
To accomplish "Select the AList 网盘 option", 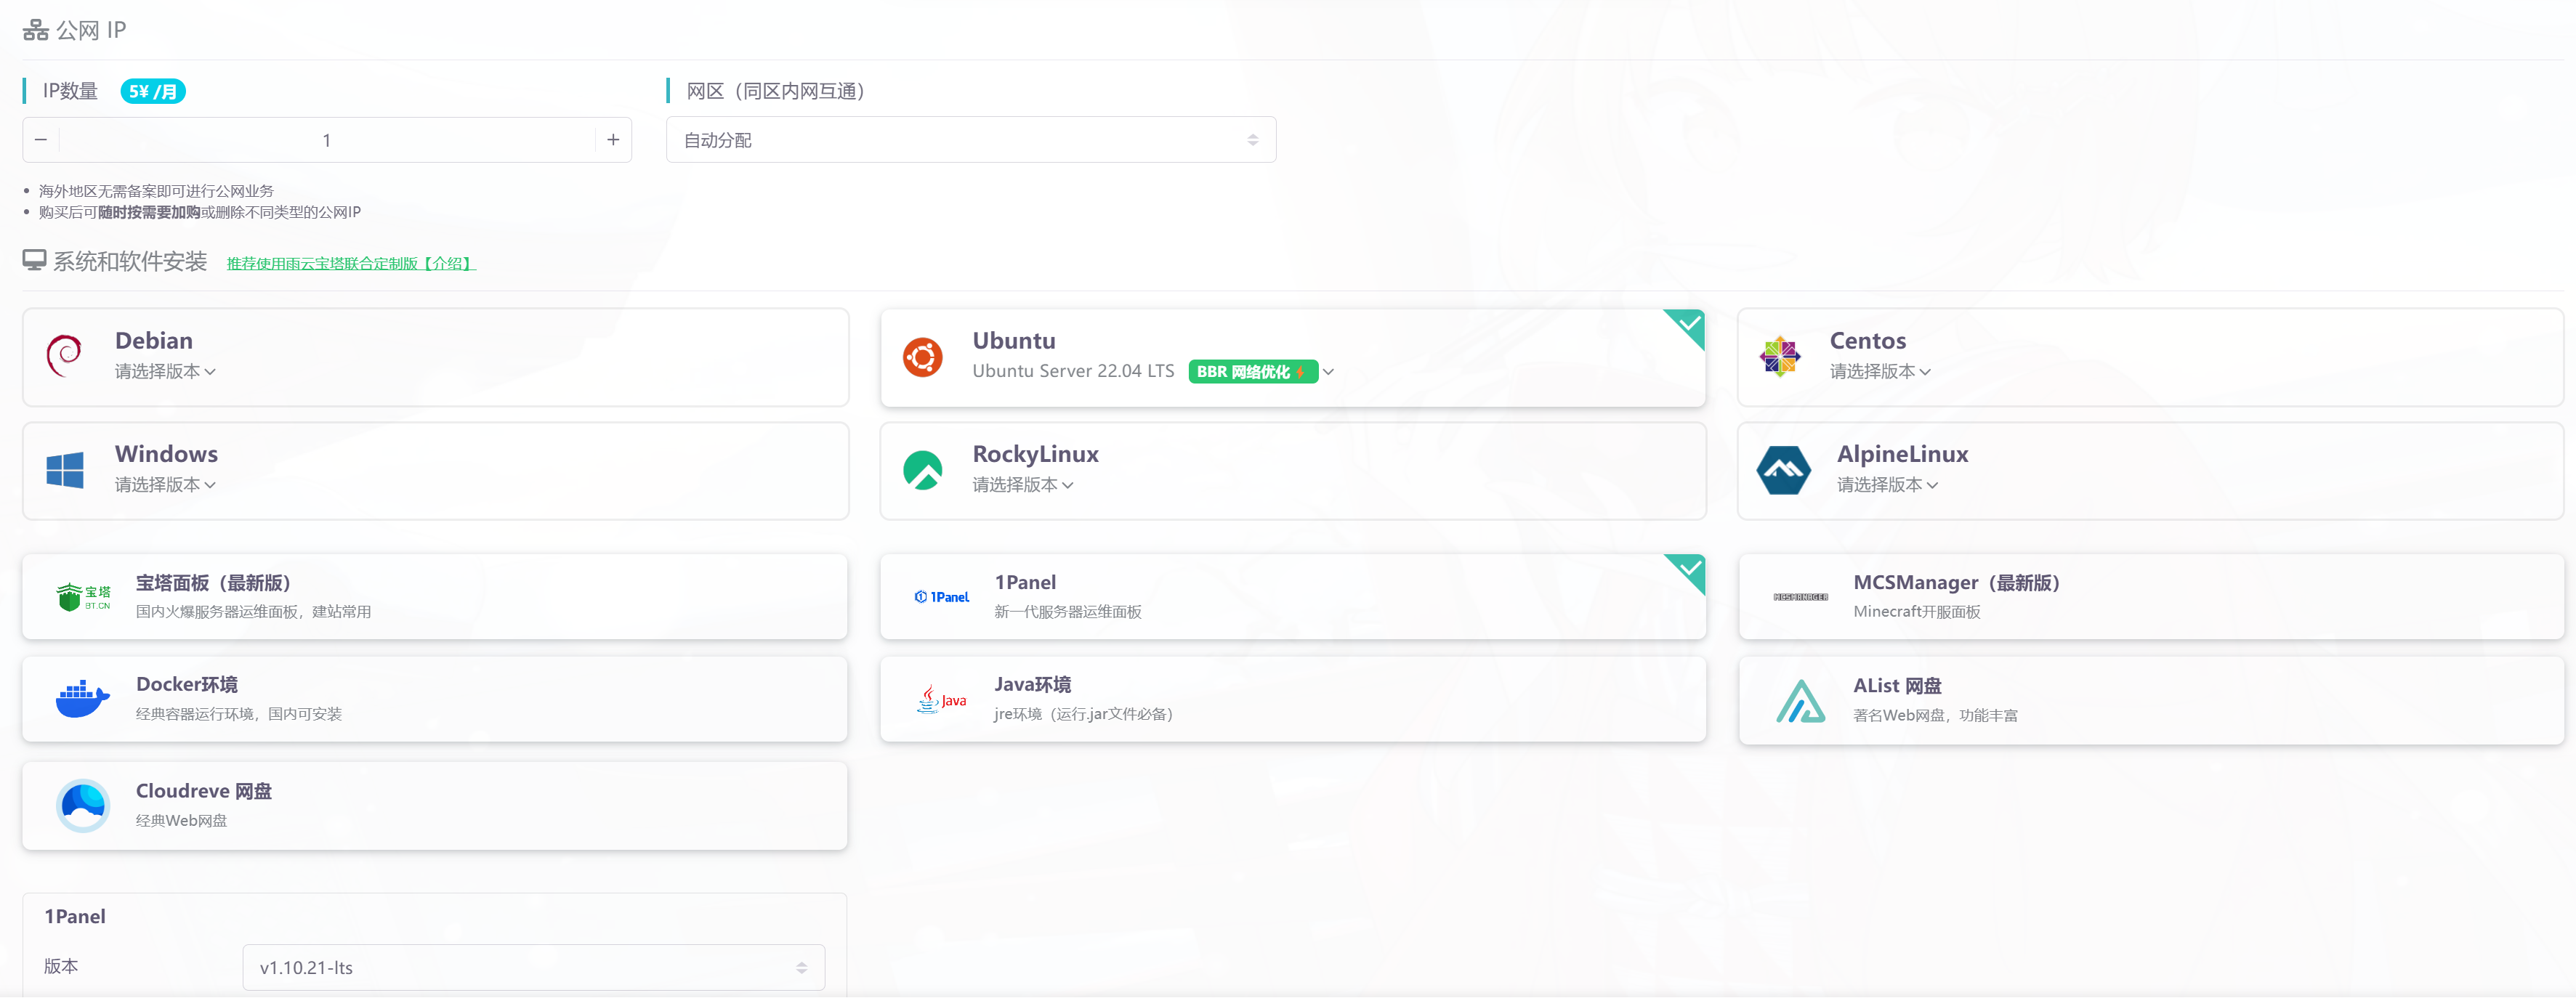I will point(2151,701).
